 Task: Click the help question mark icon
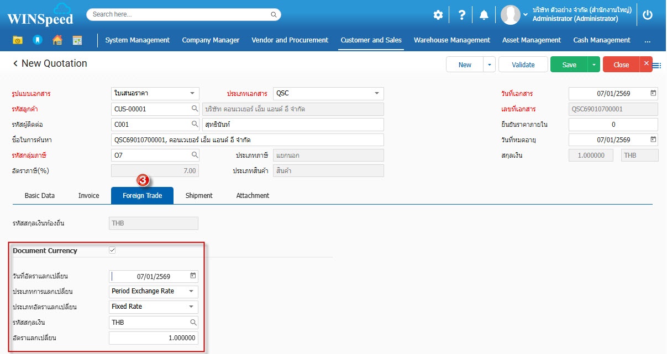[462, 15]
